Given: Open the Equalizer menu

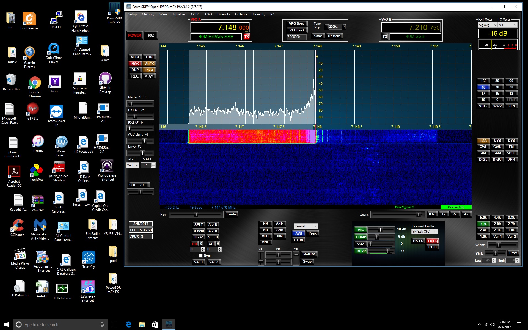Looking at the screenshot, I should click(x=179, y=14).
